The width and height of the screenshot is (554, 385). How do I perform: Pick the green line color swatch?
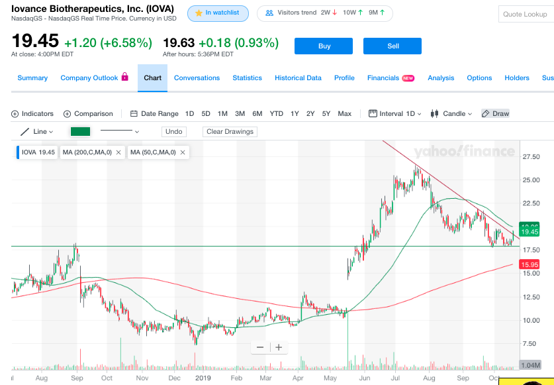pos(81,132)
